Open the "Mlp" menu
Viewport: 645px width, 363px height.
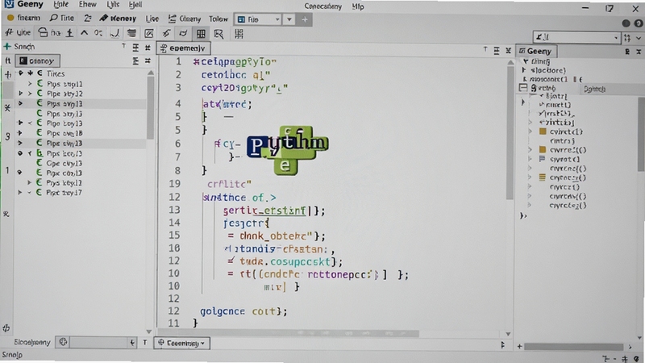[358, 6]
